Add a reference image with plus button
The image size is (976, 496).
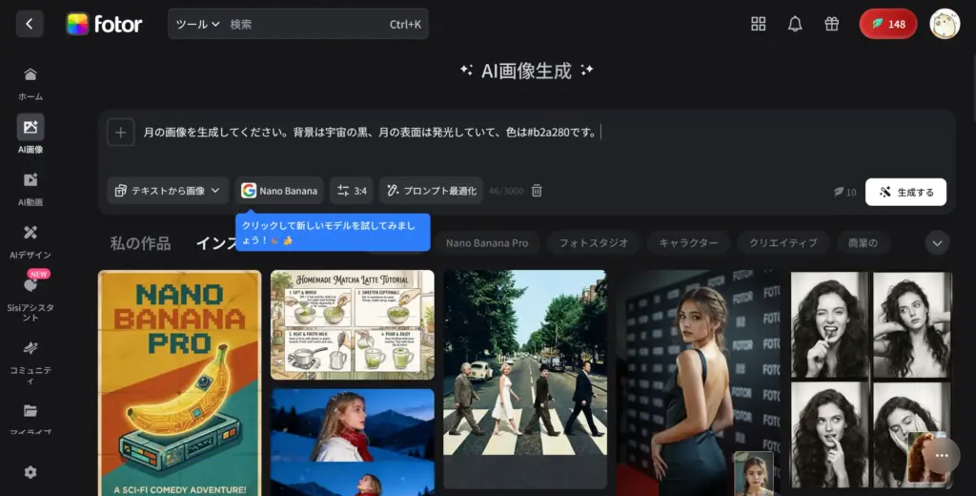coord(121,133)
